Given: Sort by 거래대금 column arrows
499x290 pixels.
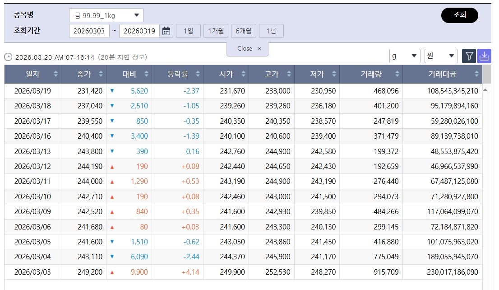Looking at the screenshot, I should [476, 74].
